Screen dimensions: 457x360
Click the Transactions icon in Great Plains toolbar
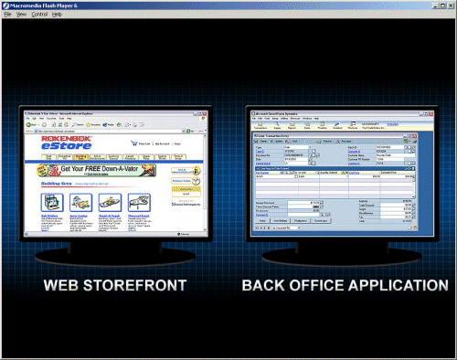(x=260, y=124)
